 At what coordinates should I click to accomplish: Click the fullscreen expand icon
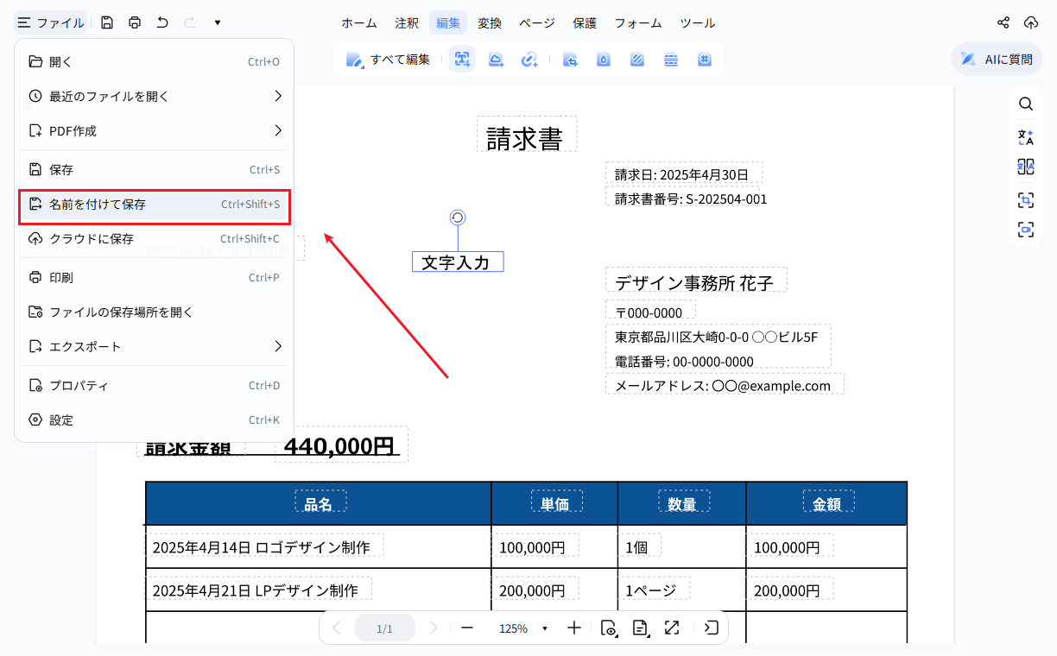(x=672, y=628)
